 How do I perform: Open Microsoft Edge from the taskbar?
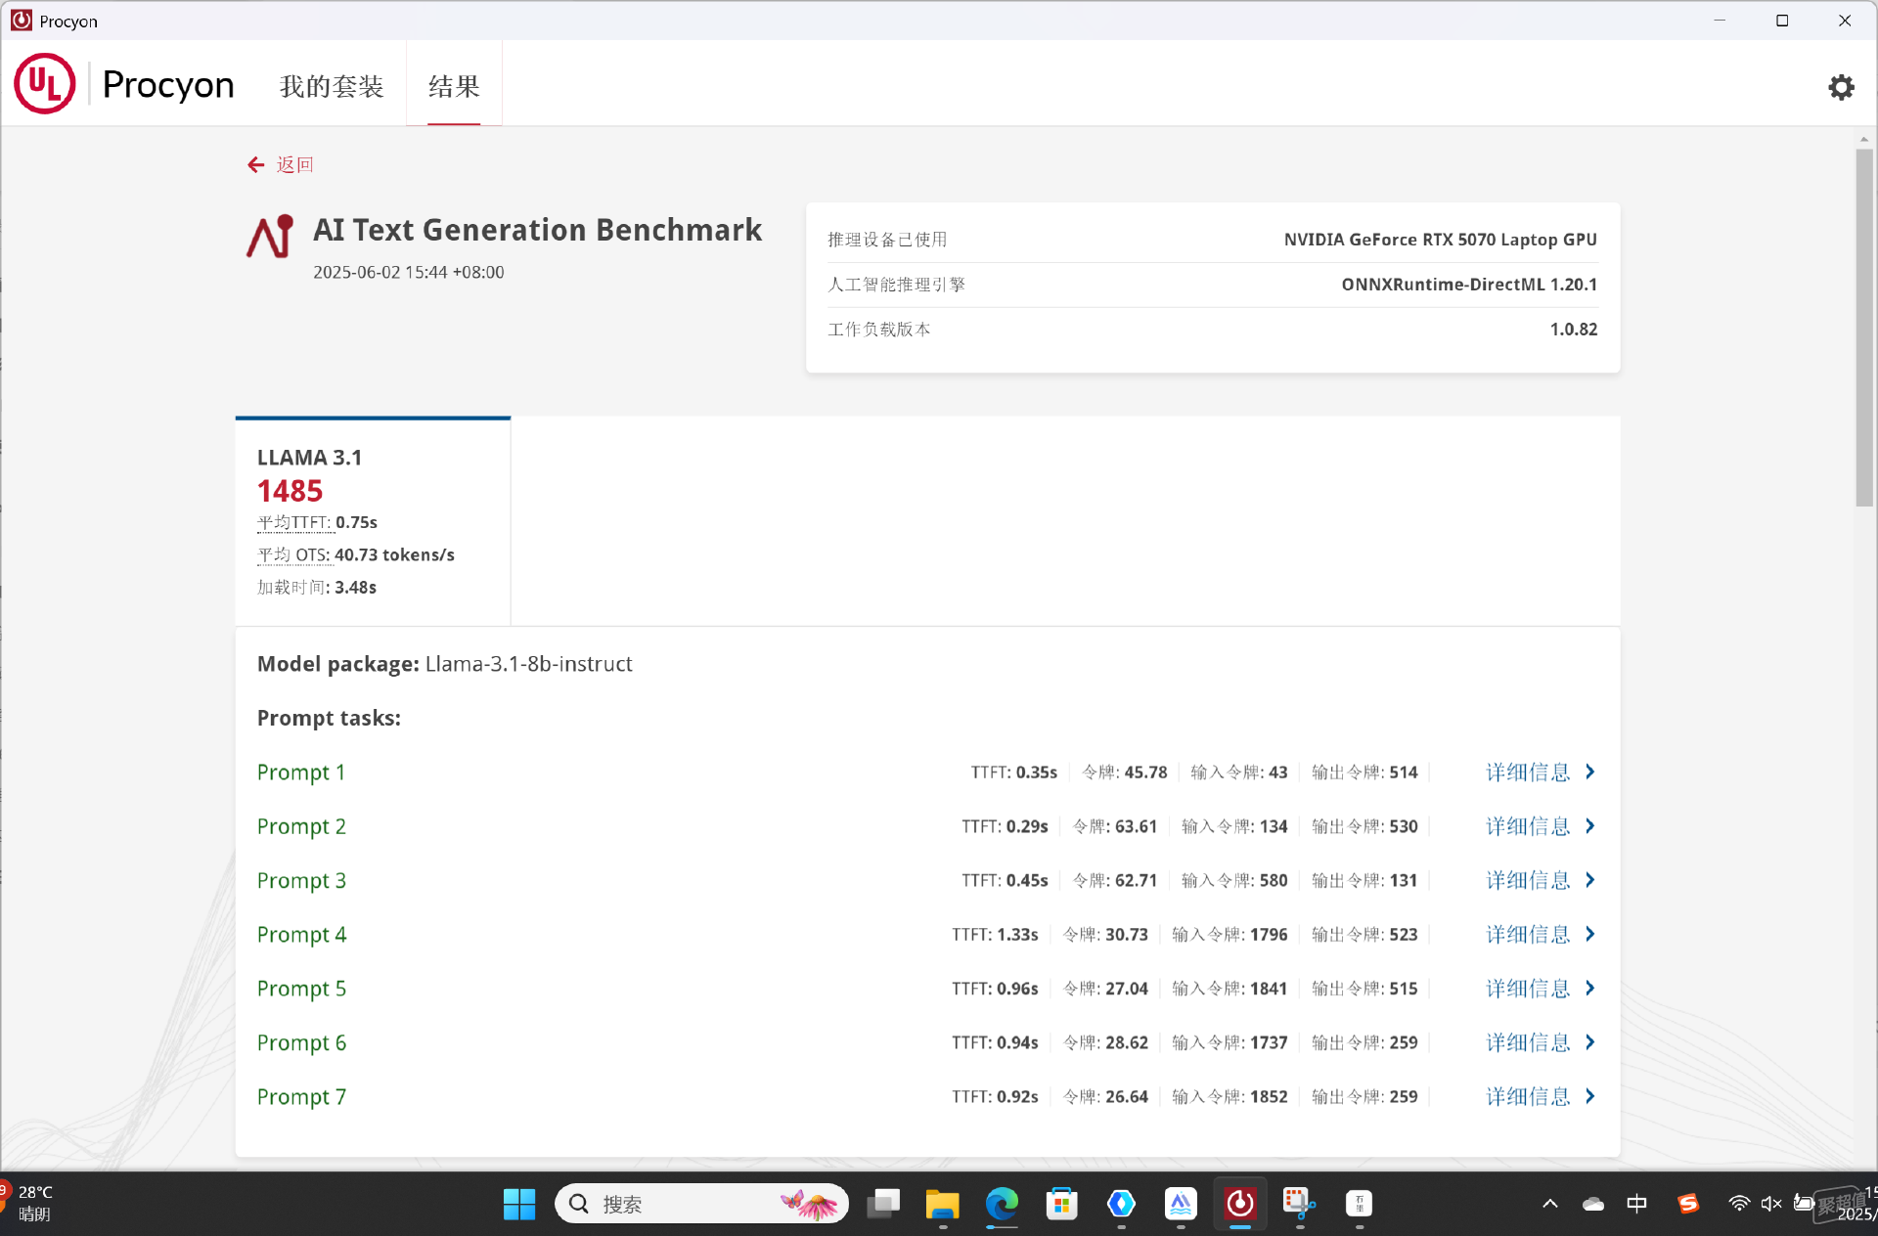point(1002,1203)
